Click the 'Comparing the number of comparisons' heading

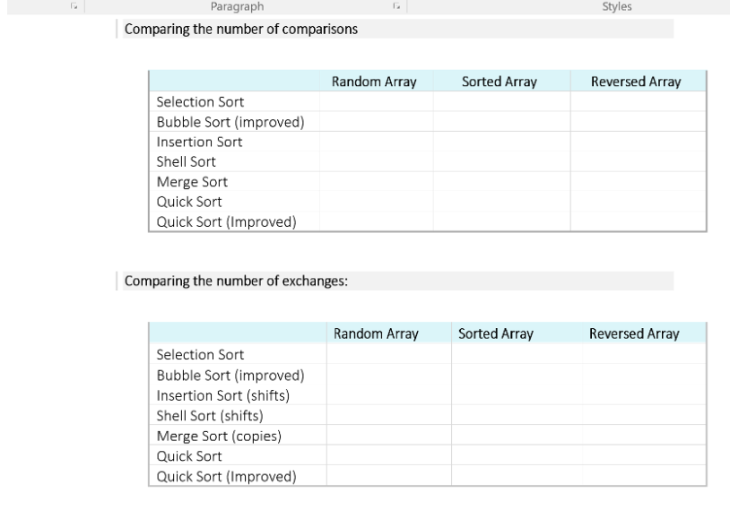coord(240,29)
